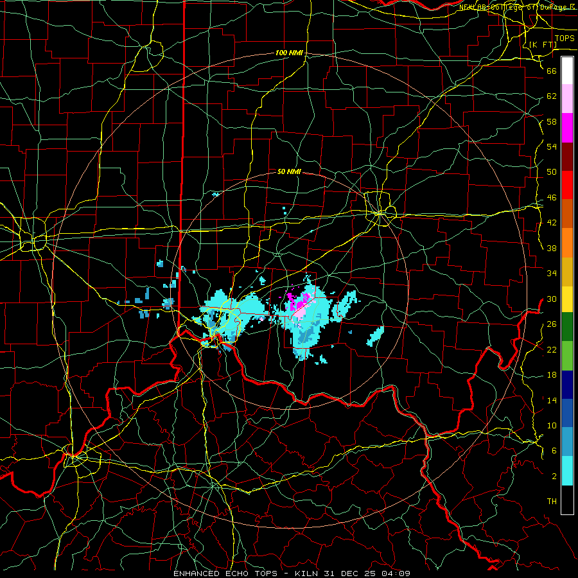Viewport: 578px width, 578px height.
Task: Select the legend value "42"
Action: pyautogui.click(x=552, y=223)
